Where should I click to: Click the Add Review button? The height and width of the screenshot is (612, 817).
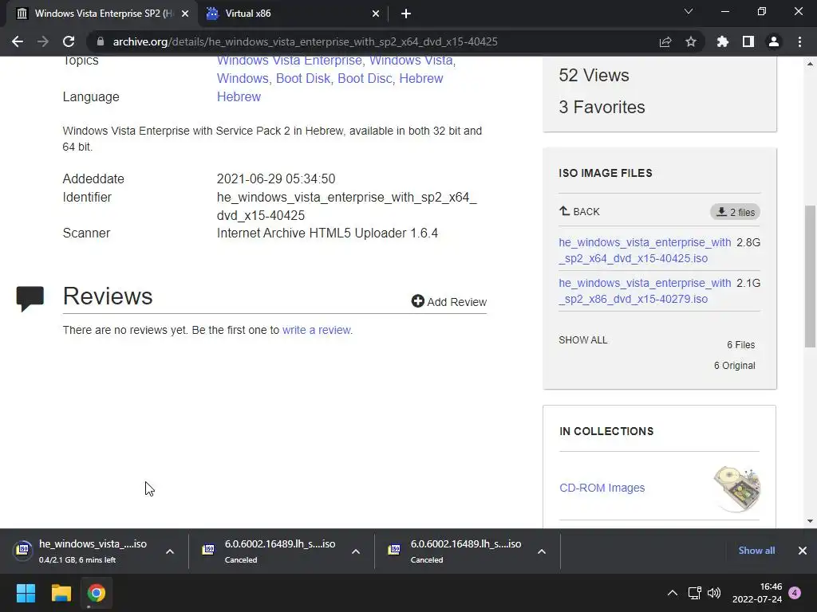(448, 302)
